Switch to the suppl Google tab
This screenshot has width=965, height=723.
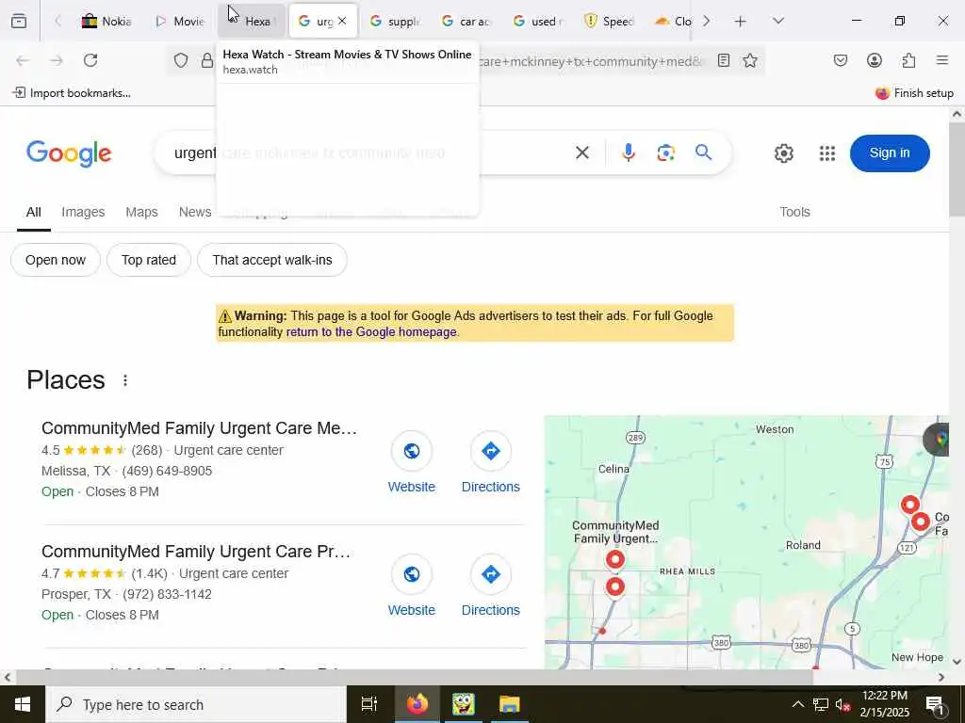click(395, 21)
